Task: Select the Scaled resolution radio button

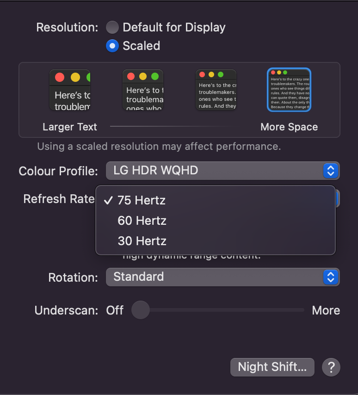Action: click(112, 46)
